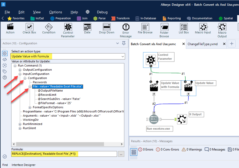Screen dimensions: 239x168
Task: Select the File Browse tool
Action: tap(145, 28)
